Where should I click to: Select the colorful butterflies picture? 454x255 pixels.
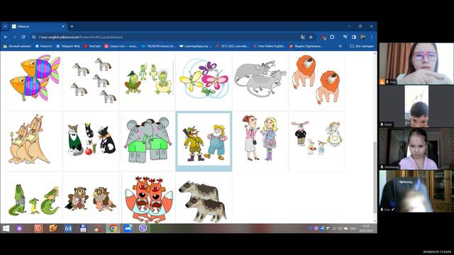click(x=204, y=79)
